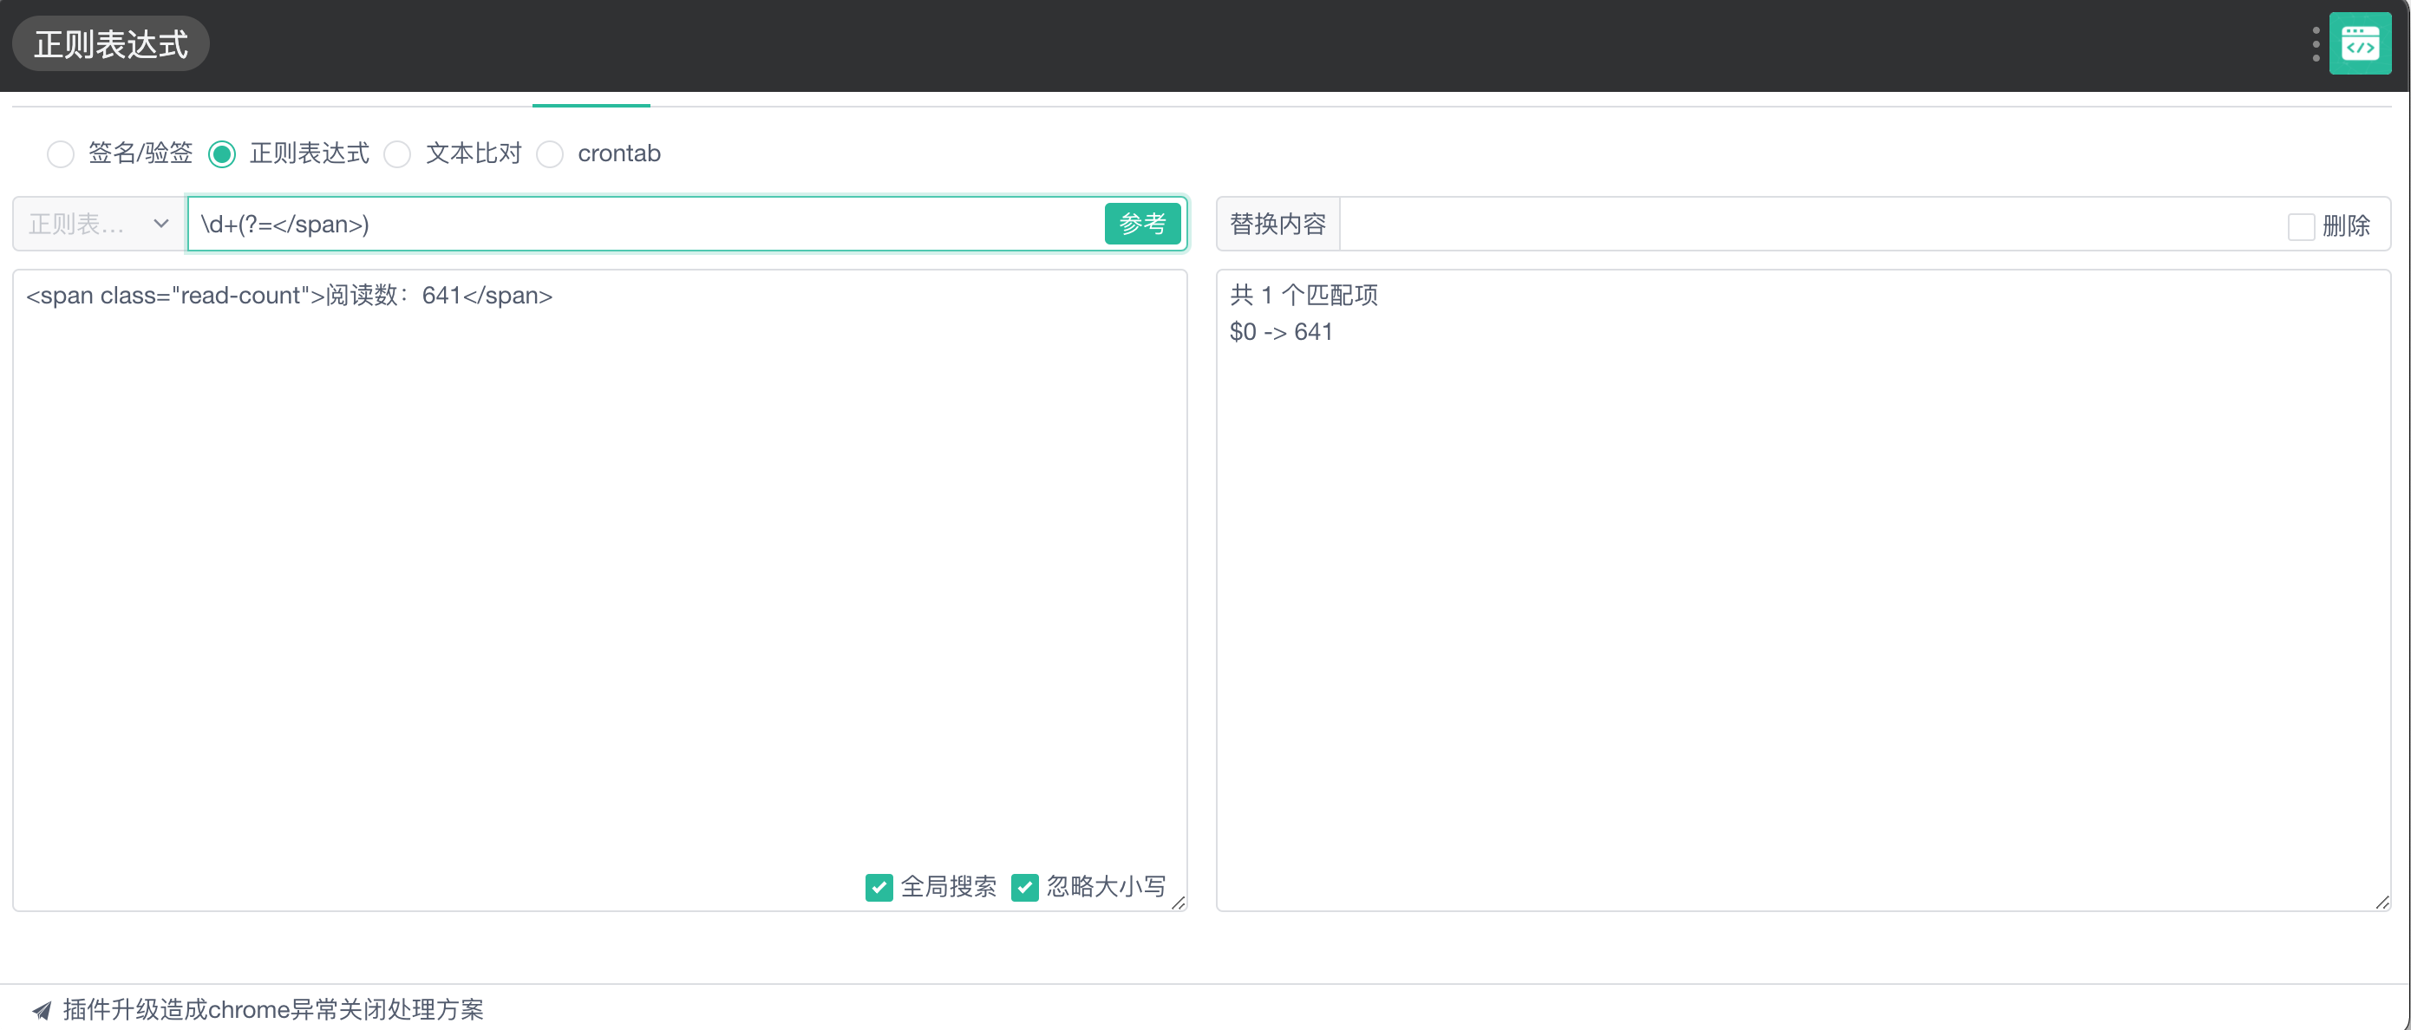
Task: Open the three-dot vertical menu
Action: click(2316, 44)
